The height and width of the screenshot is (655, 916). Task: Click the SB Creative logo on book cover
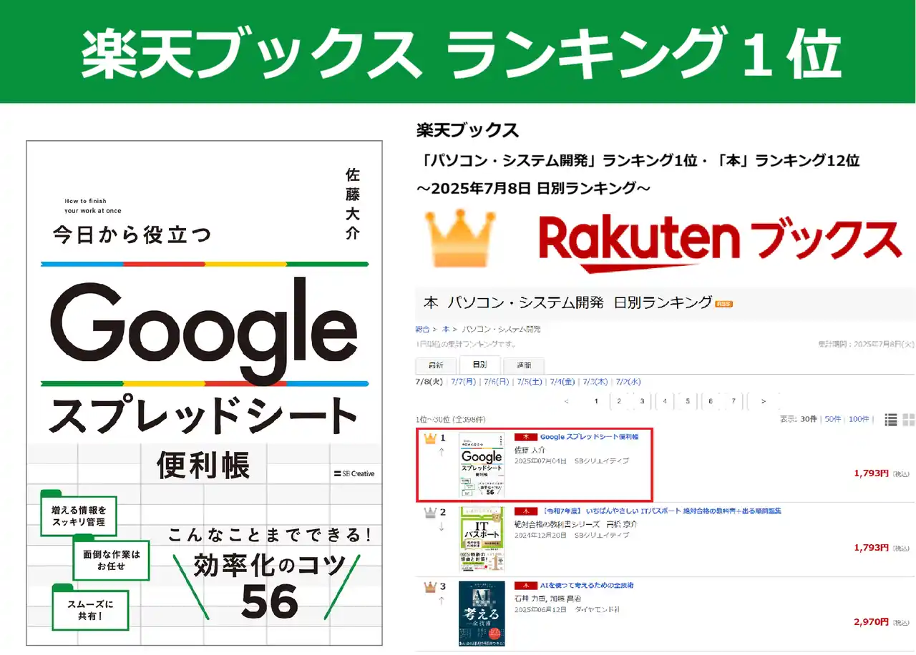354,473
